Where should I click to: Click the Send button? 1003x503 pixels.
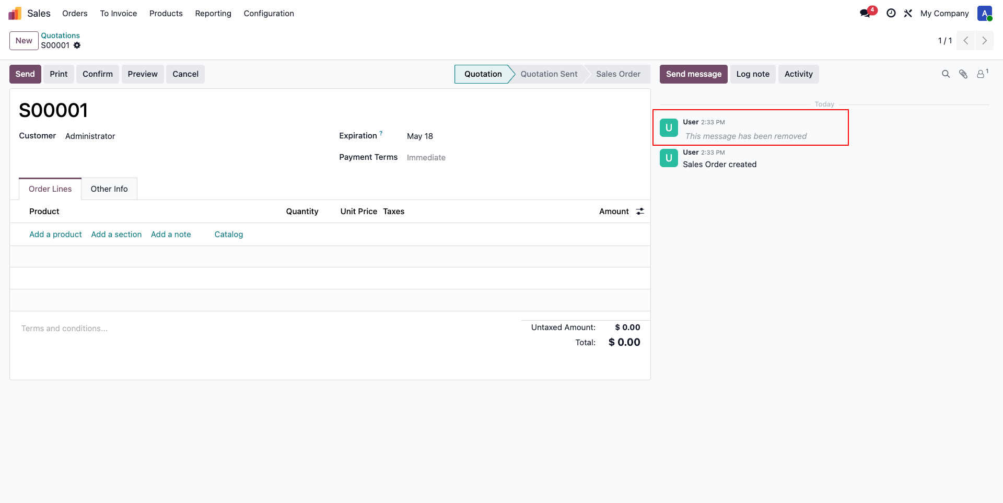[25, 74]
